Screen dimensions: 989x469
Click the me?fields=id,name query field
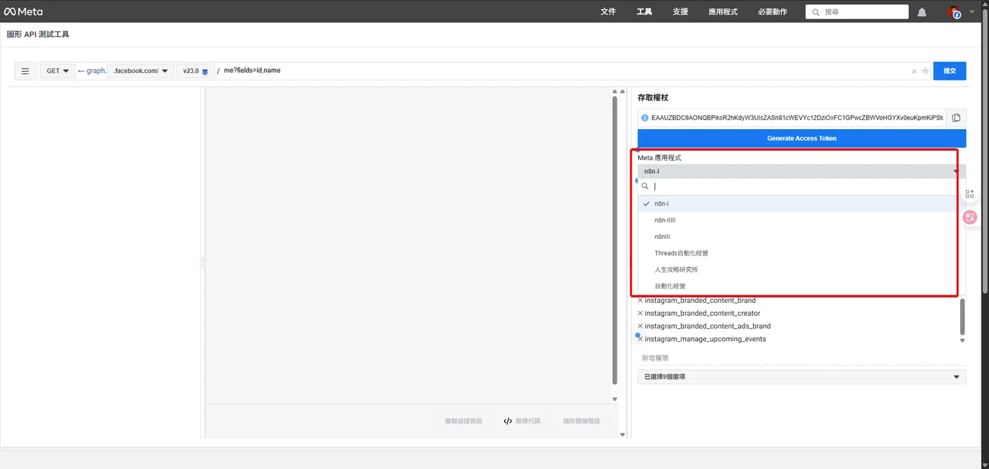point(566,71)
